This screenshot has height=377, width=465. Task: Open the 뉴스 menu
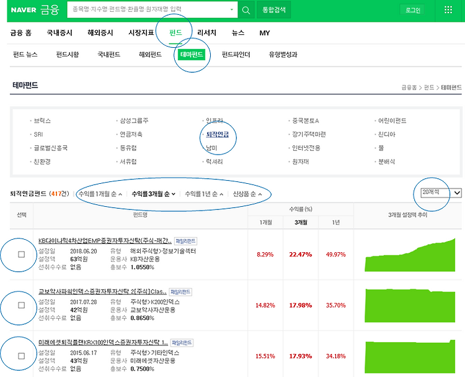[238, 33]
